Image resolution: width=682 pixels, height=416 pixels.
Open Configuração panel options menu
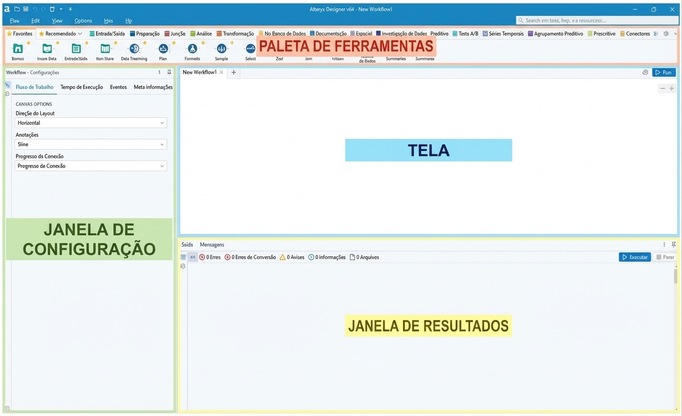pos(159,72)
